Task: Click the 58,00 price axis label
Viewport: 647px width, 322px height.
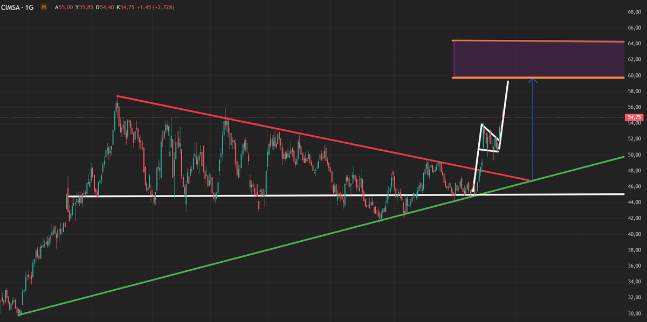Action: (x=634, y=91)
